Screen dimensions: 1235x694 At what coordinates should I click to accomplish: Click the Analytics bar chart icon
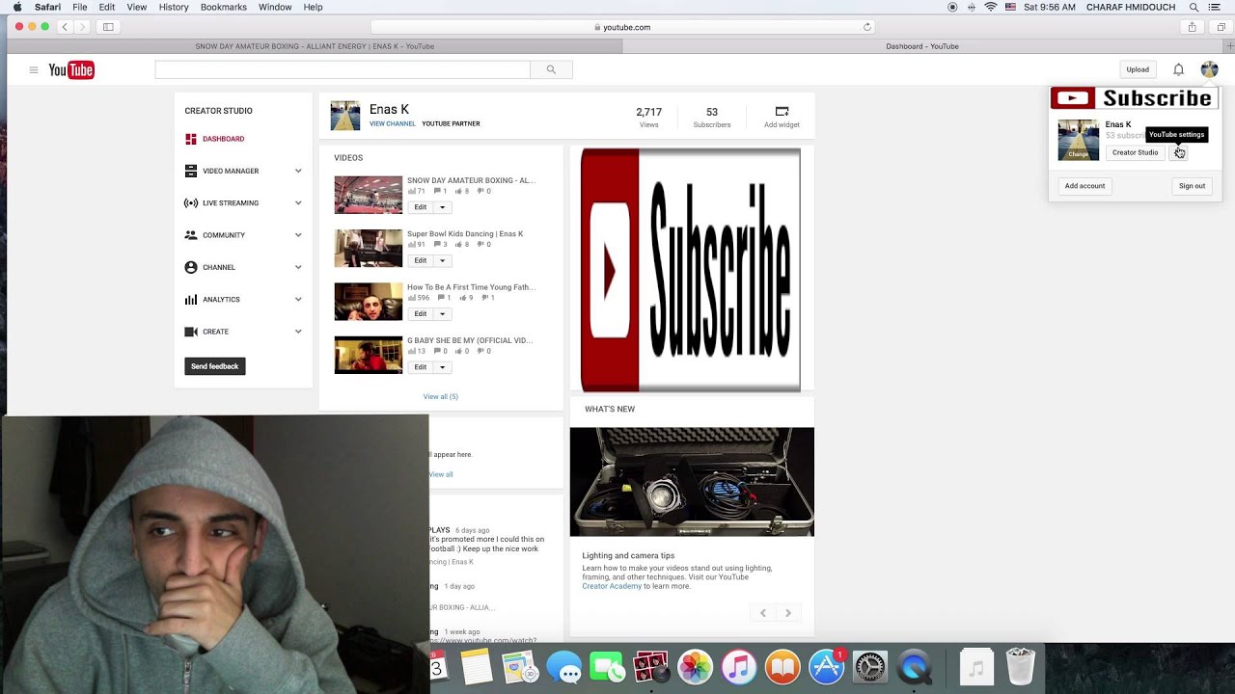tap(191, 300)
